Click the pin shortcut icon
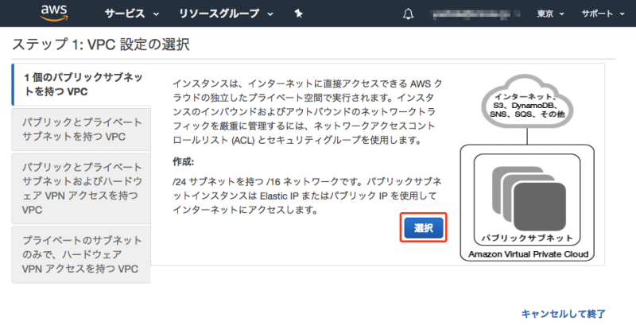This screenshot has width=636, height=333. pyautogui.click(x=299, y=14)
